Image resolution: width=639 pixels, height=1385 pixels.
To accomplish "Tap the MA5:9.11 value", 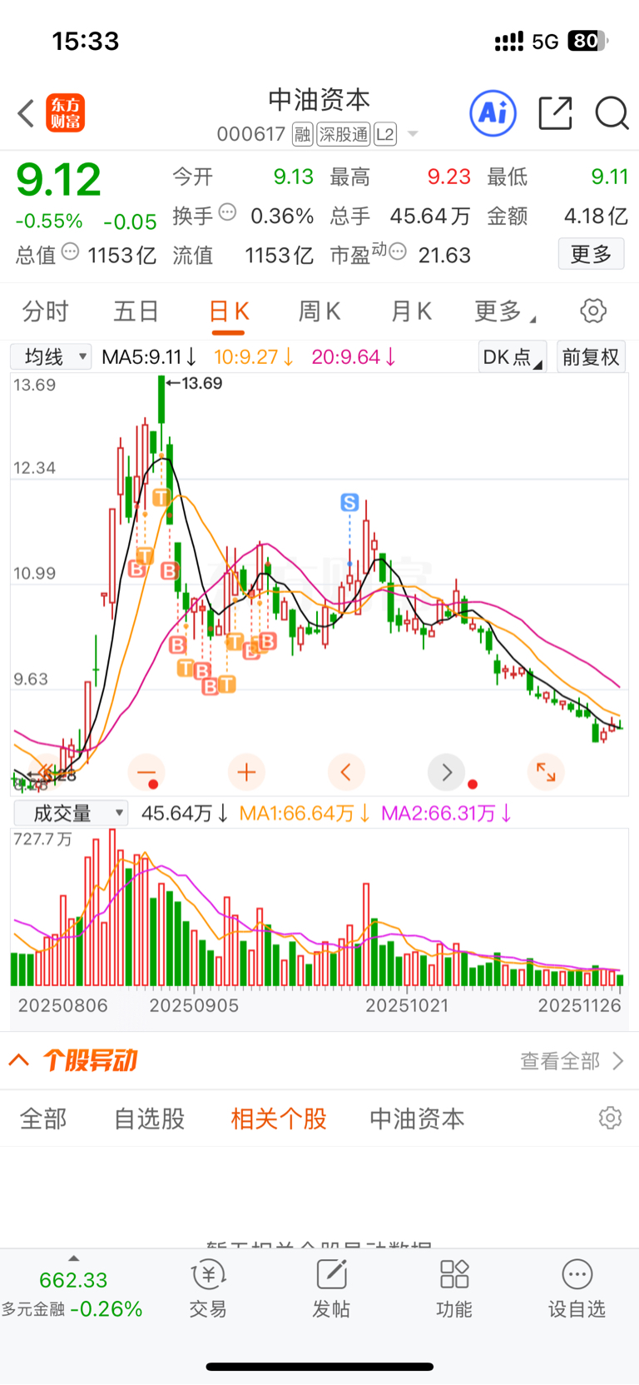I will pos(149,357).
